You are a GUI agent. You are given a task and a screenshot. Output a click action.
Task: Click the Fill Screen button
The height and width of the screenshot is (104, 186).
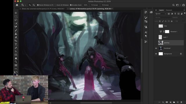tap(105, 5)
